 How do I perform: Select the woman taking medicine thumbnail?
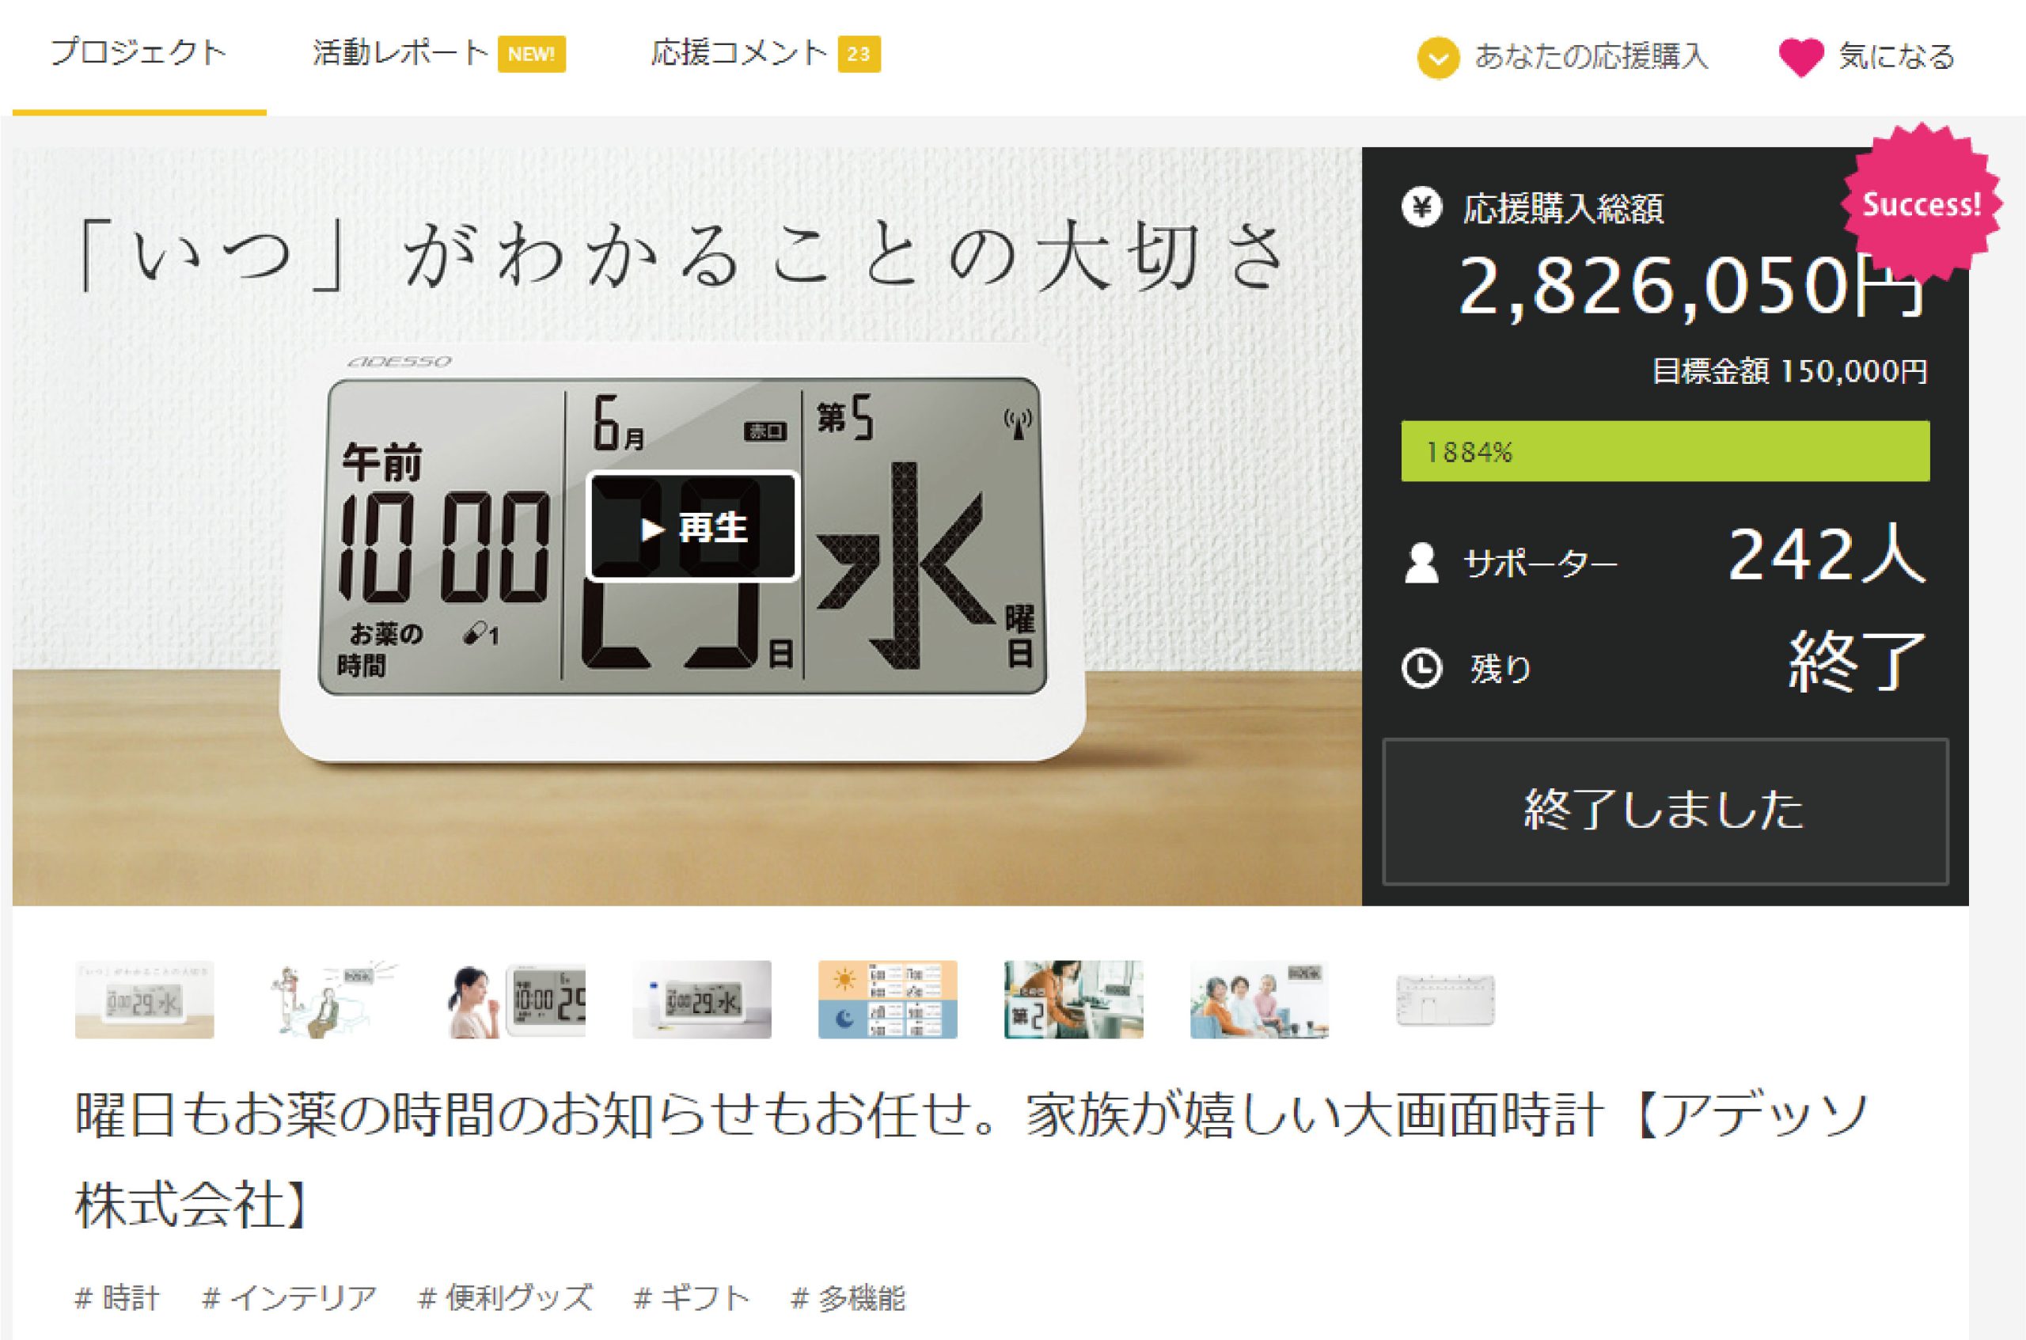click(x=516, y=999)
